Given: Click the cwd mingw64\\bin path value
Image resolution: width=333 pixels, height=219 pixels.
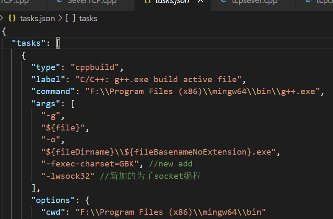Looking at the screenshot, I should pos(171,212).
